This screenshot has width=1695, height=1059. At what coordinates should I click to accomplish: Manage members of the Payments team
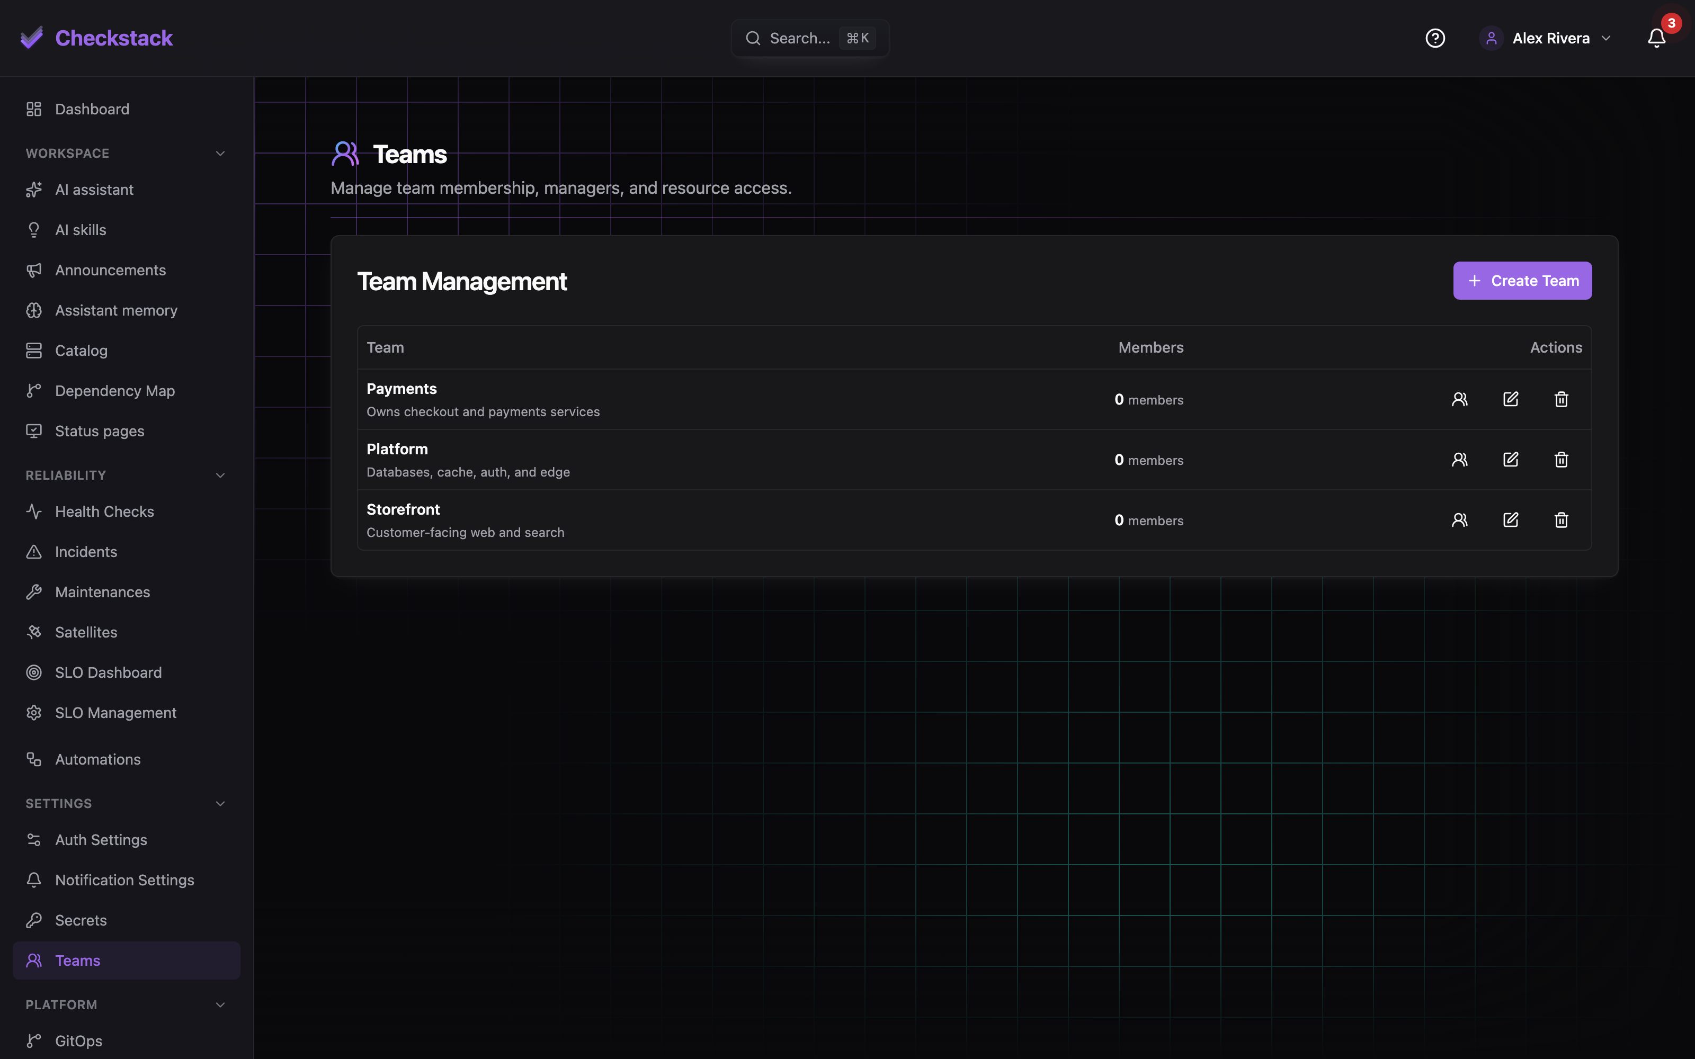point(1460,399)
